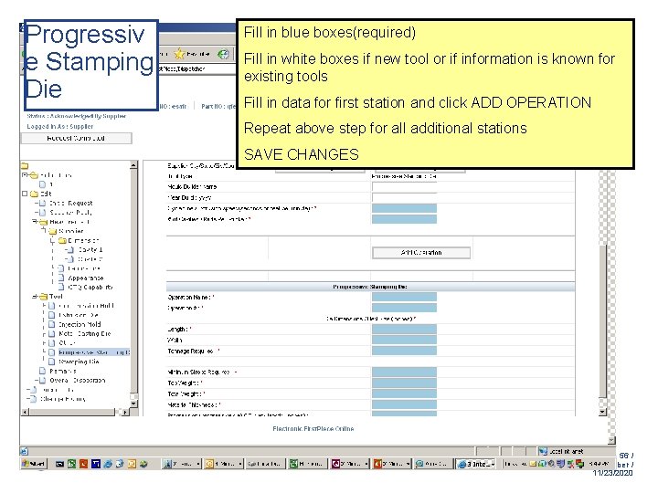The width and height of the screenshot is (658, 493).
Task: Click the Material Thickness input box
Action: (404, 404)
